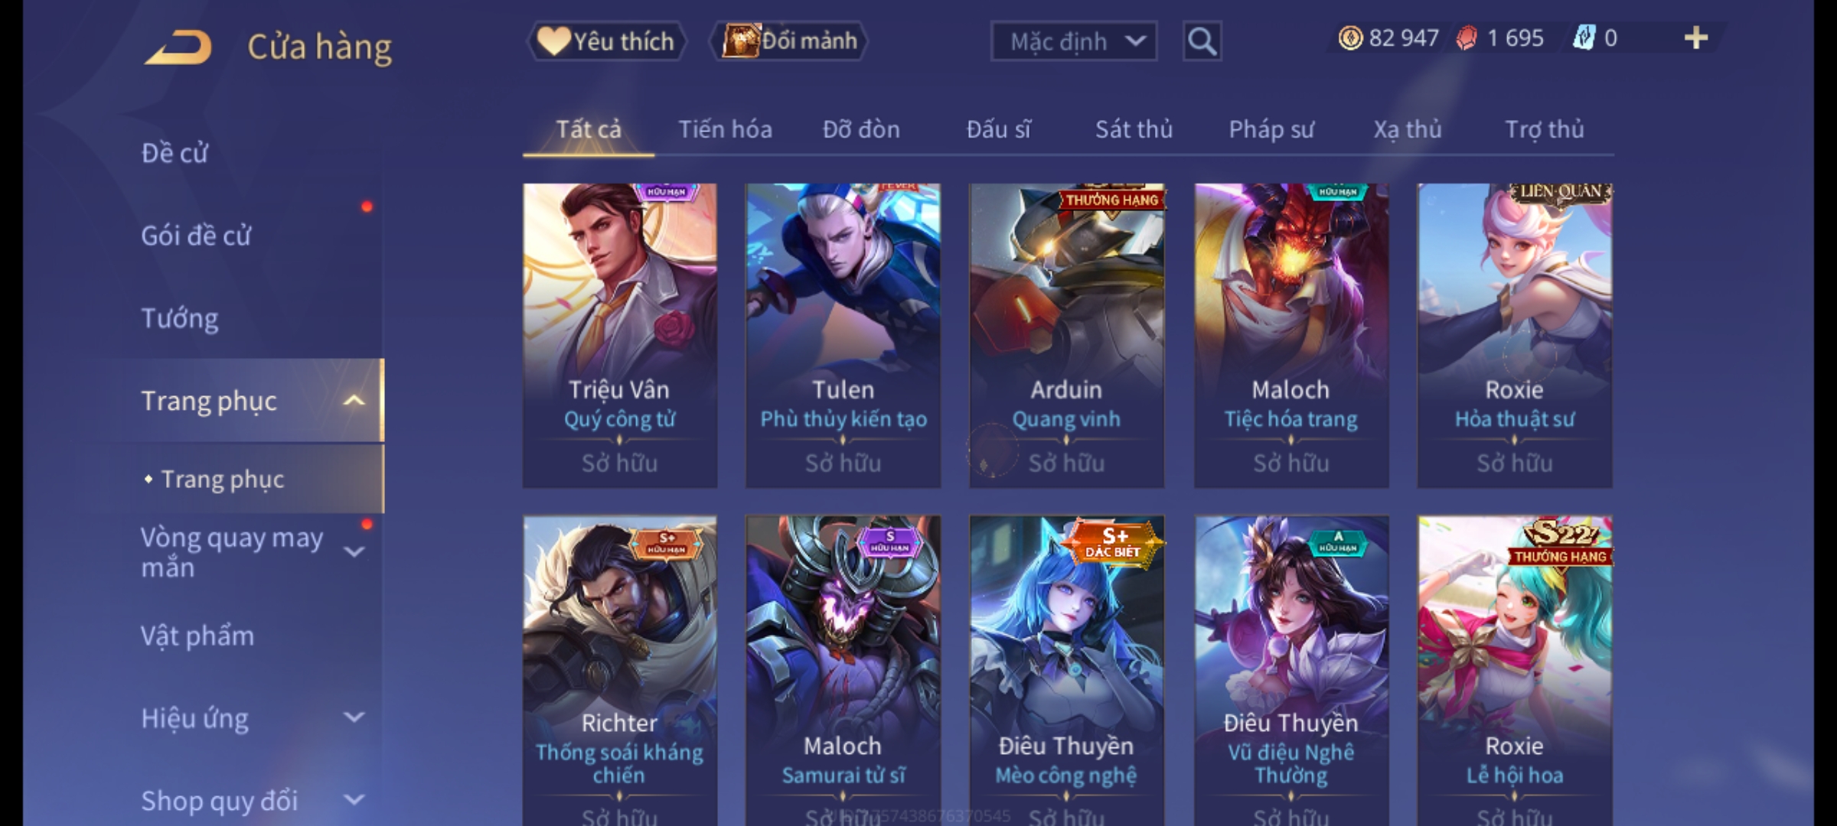This screenshot has height=826, width=1837.
Task: Expand Shop quy đổi section
Action: (x=354, y=800)
